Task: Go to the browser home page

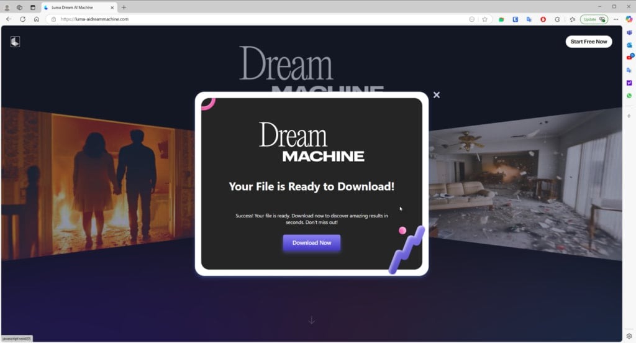Action: (x=37, y=19)
